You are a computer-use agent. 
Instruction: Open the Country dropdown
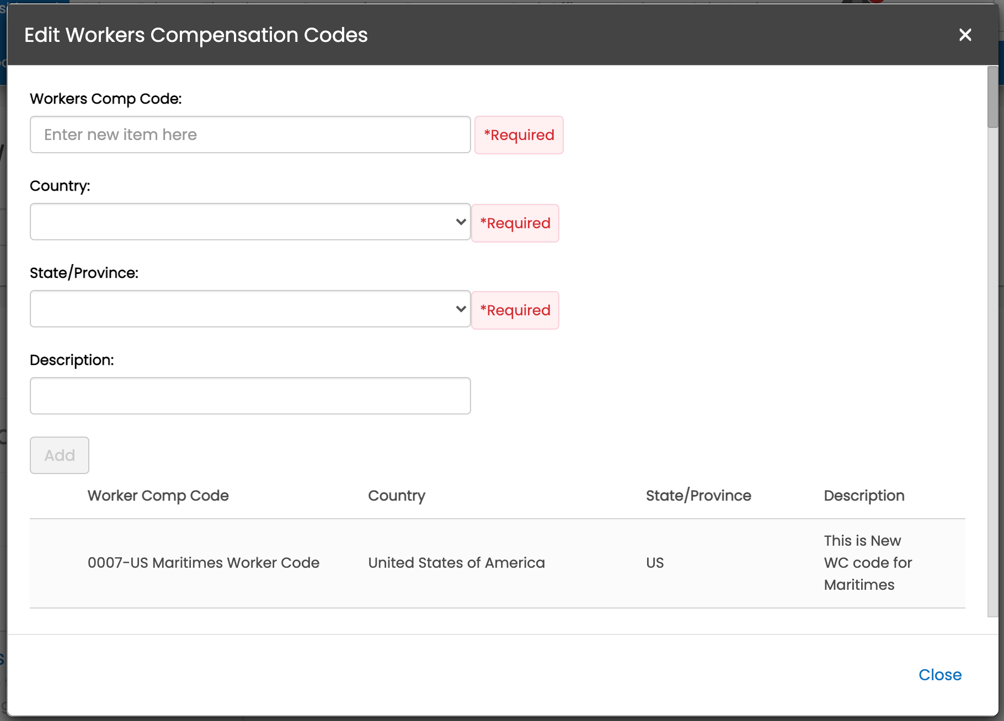(250, 222)
